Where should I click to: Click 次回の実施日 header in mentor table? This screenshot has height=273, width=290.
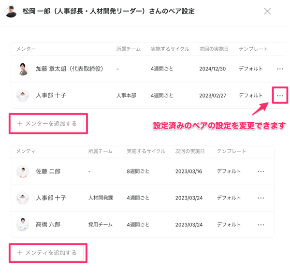[x=214, y=49]
